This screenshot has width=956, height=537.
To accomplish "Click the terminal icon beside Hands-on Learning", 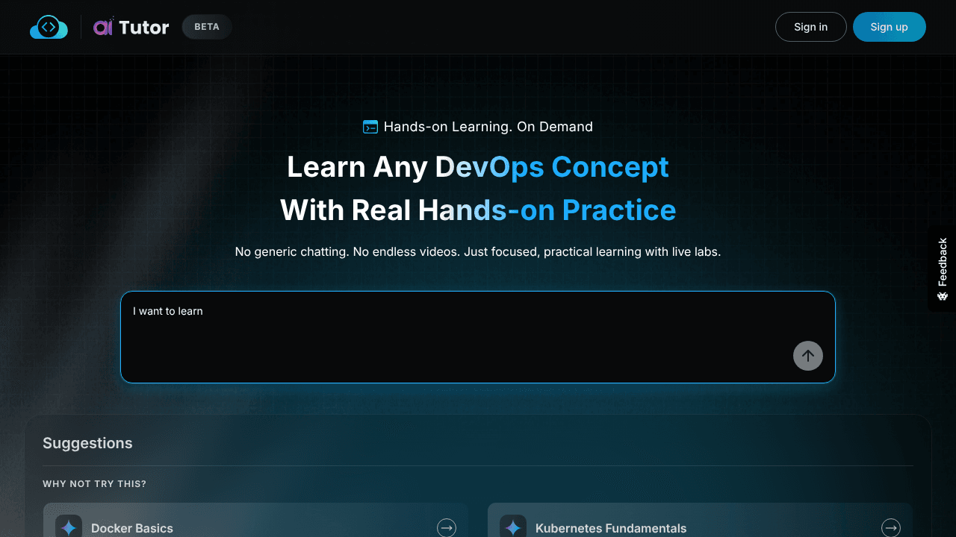I will [x=370, y=127].
